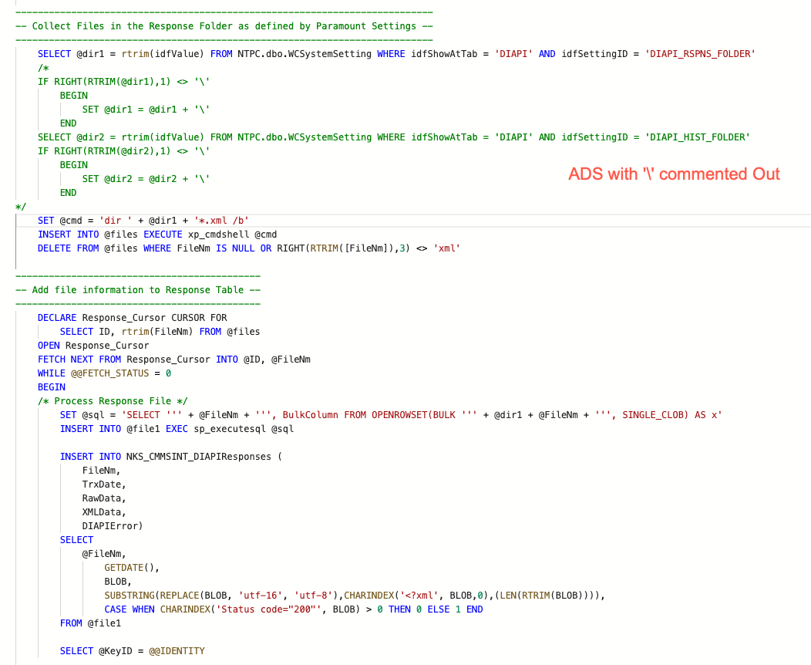The image size is (811, 665).
Task: Click the commented 'SET @dir2 = @dir2' line
Action: (146, 179)
